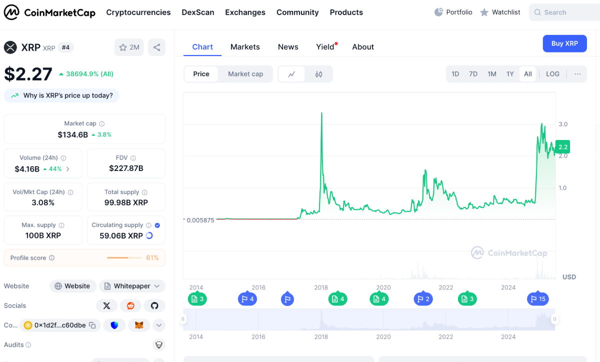Click right handle of range slider
The height and width of the screenshot is (362, 600).
pyautogui.click(x=554, y=319)
